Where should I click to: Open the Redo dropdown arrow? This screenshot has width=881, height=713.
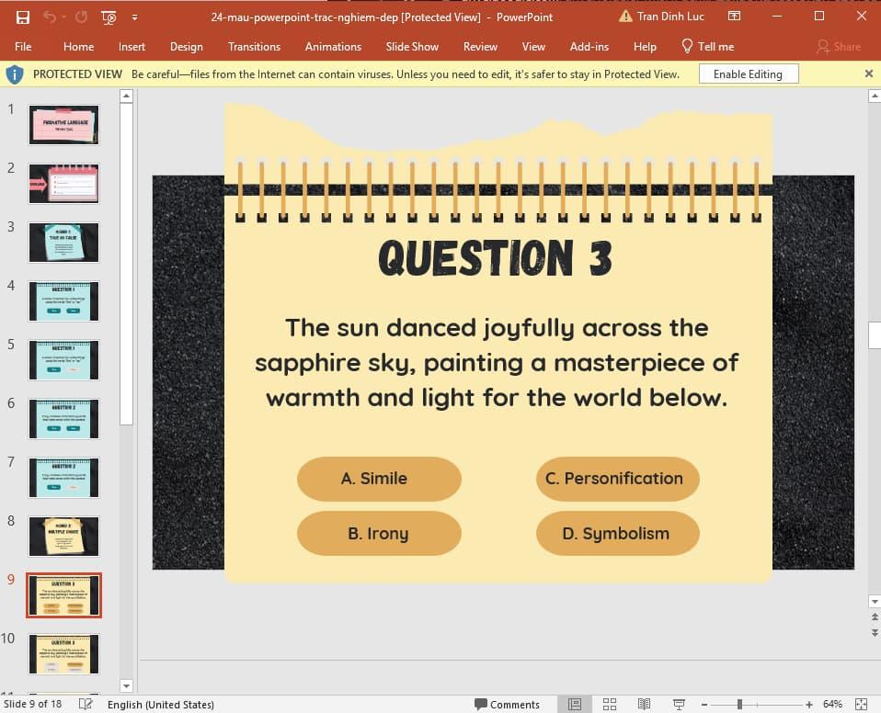point(63,16)
